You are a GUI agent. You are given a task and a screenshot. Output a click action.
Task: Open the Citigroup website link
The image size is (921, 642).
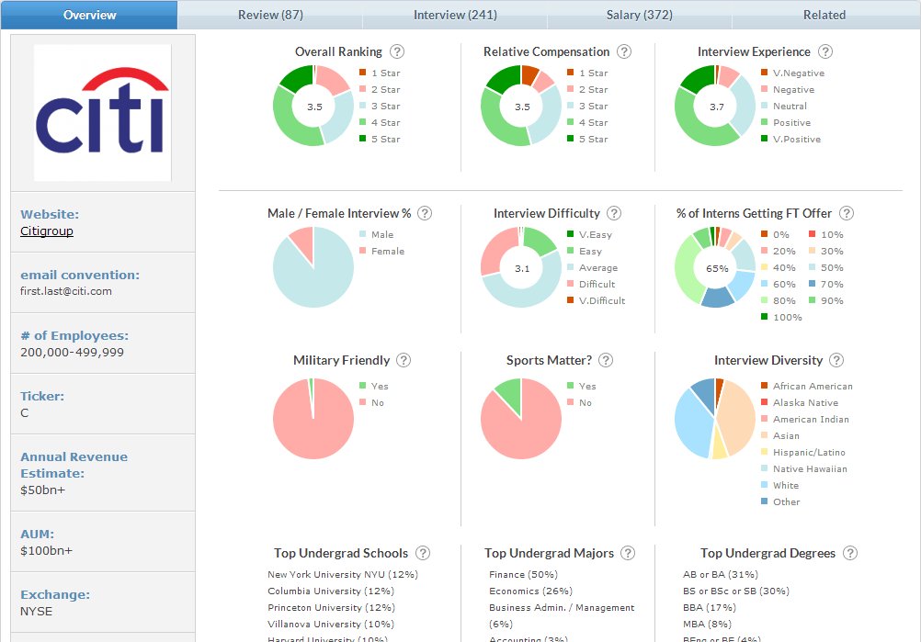click(x=47, y=231)
